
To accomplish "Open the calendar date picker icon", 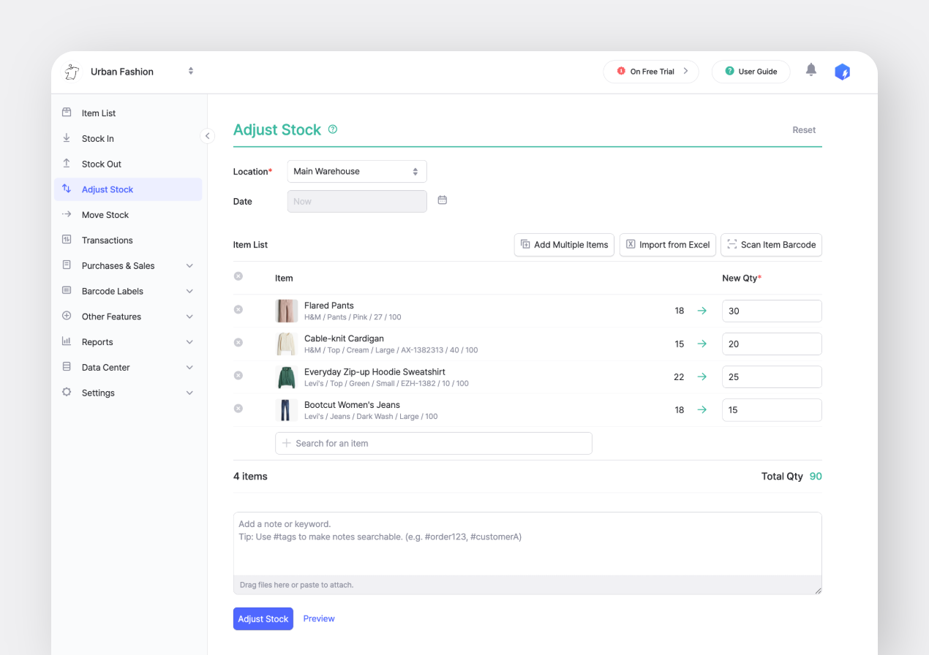I will click(x=442, y=200).
